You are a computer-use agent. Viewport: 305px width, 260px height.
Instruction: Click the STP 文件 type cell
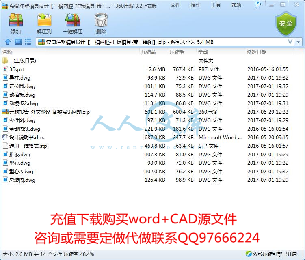click(208, 146)
